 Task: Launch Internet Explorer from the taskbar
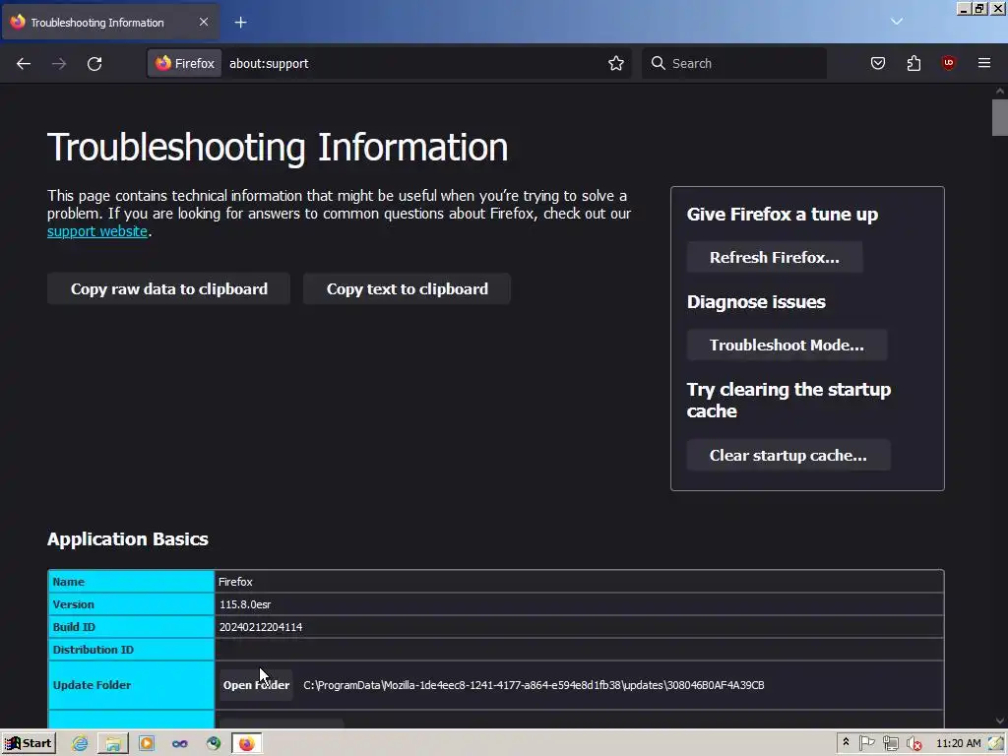pyautogui.click(x=80, y=743)
